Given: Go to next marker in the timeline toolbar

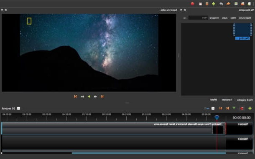Looking at the screenshot, I should point(221,108).
